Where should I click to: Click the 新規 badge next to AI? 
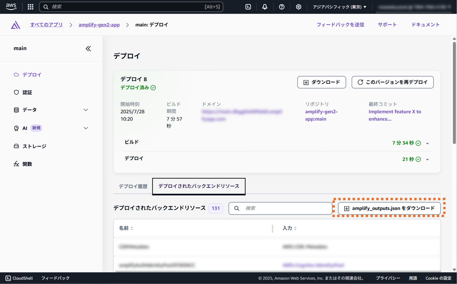point(36,128)
